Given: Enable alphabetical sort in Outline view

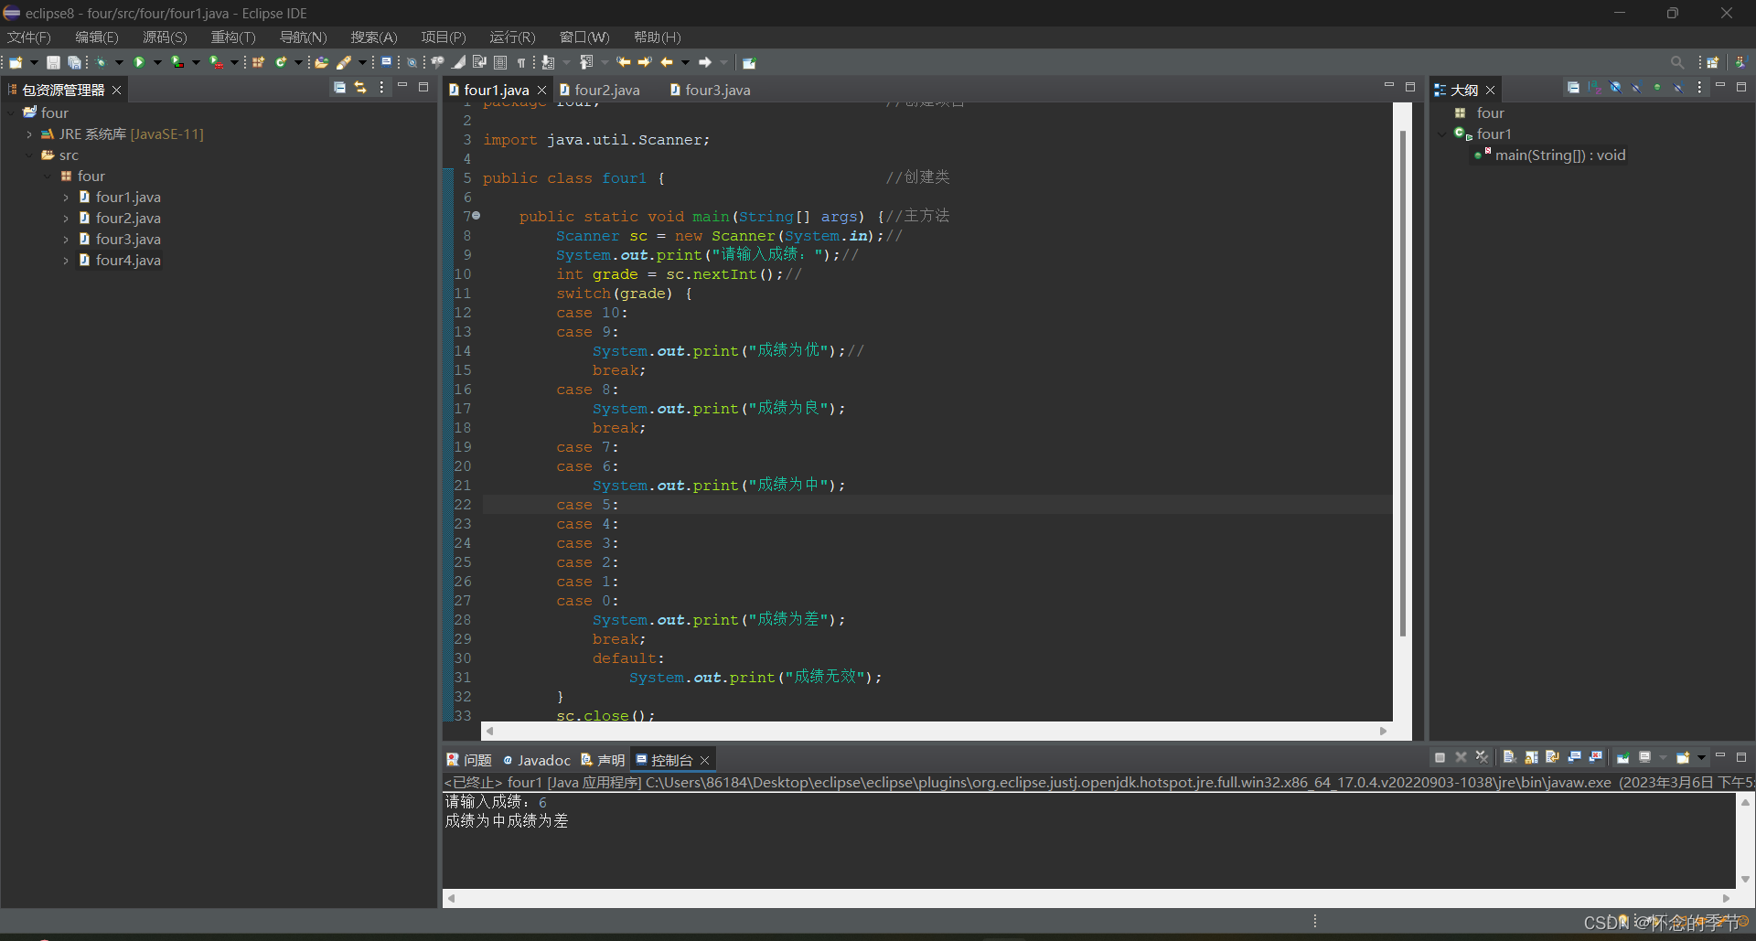Looking at the screenshot, I should pos(1594,88).
